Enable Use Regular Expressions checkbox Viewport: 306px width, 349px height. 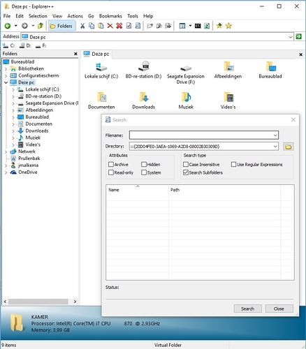(x=233, y=165)
